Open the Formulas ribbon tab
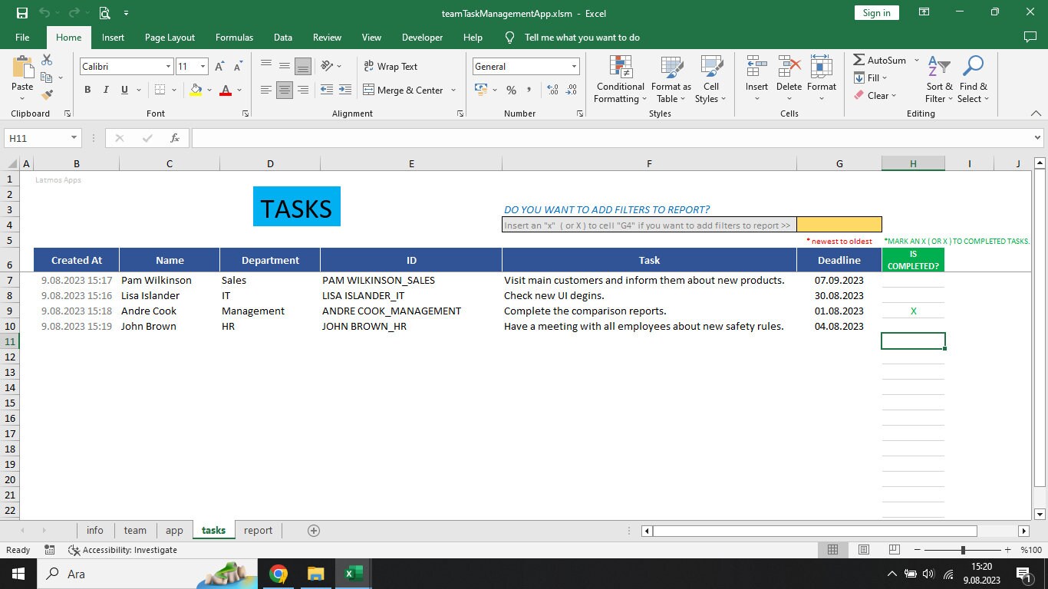This screenshot has height=589, width=1048. 234,37
